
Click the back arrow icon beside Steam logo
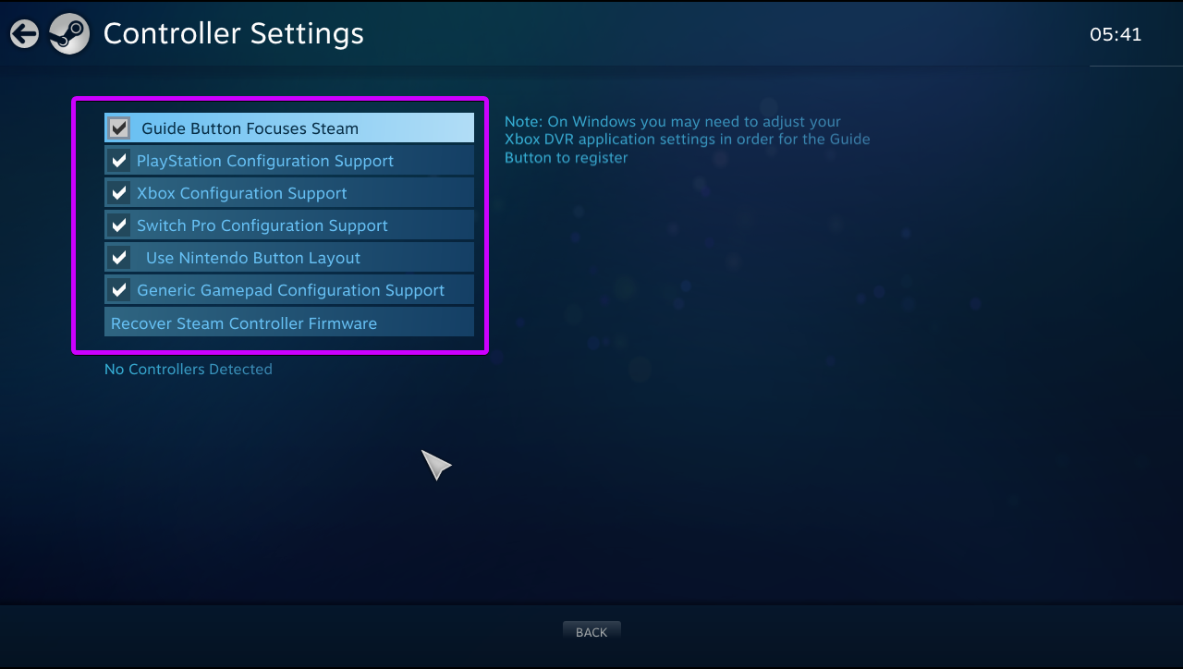25,34
